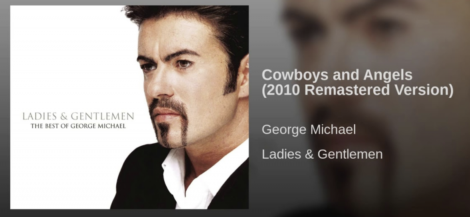The width and height of the screenshot is (470, 217).
Task: Select the 'Cowboys and Angels' song title
Action: tap(337, 75)
